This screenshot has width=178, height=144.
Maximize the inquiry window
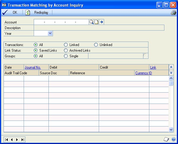166,5
